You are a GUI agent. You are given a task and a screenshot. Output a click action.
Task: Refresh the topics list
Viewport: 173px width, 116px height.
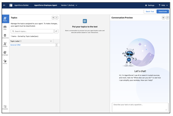56,31
